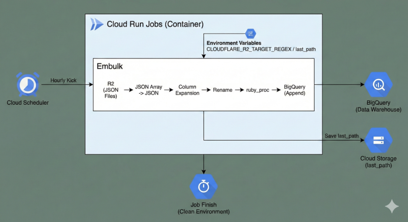Click the R2 (JSON Files) pipeline step

[x=110, y=90]
